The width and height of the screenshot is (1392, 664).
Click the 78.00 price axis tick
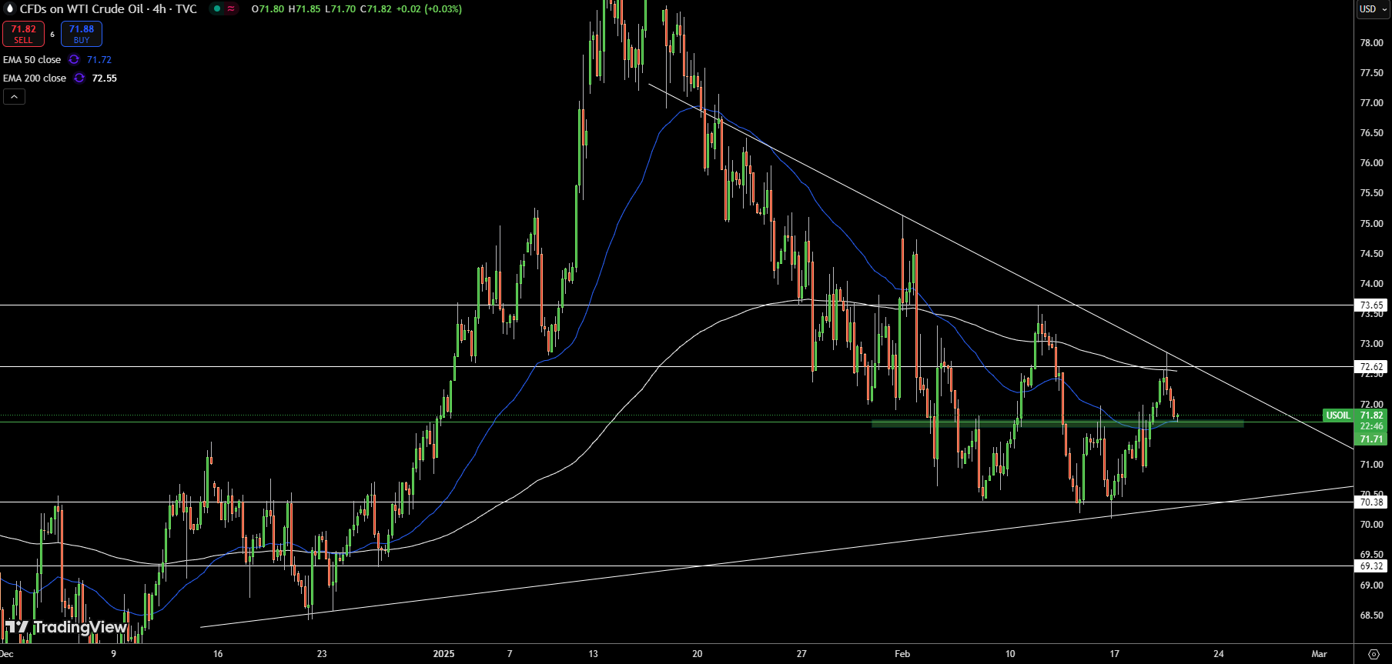(x=1371, y=43)
